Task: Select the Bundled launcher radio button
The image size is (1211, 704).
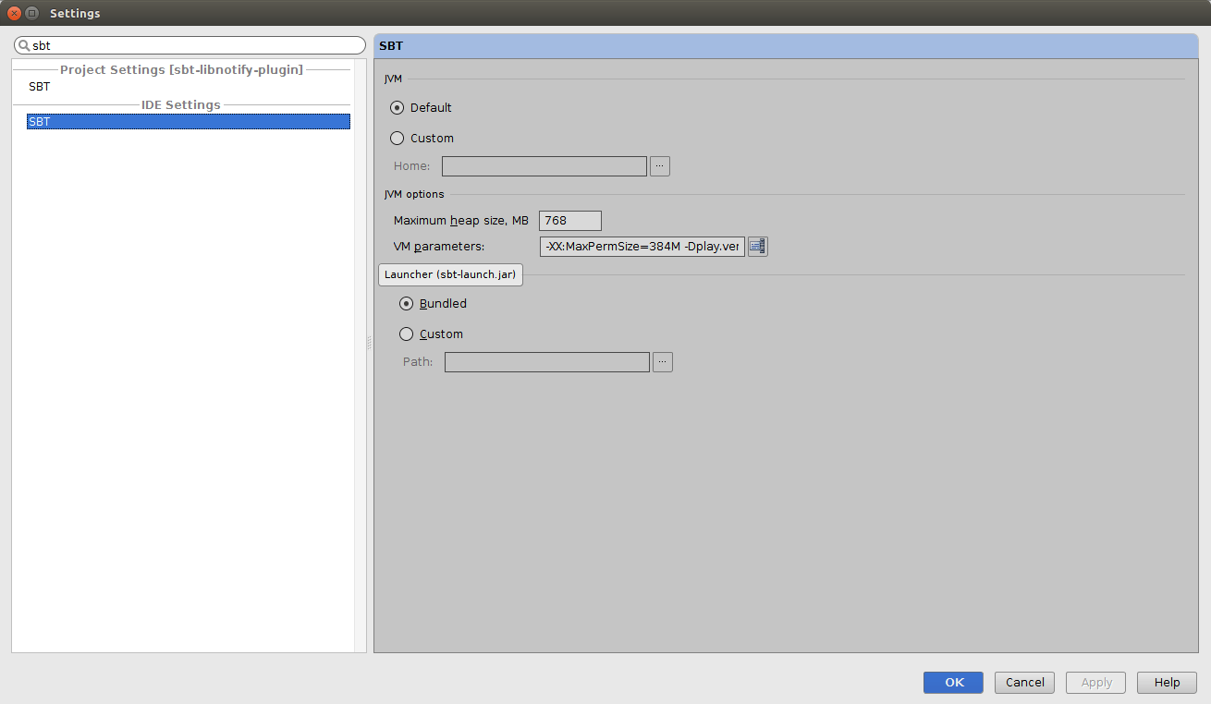Action: (407, 303)
